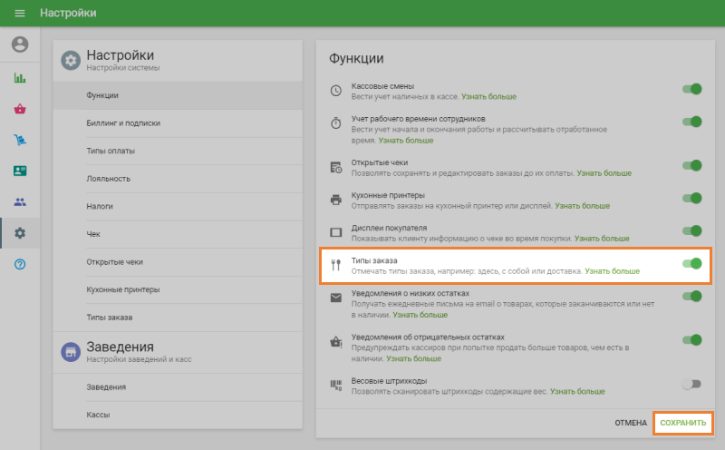Open the reports bar chart icon
This screenshot has width=725, height=450.
click(20, 78)
